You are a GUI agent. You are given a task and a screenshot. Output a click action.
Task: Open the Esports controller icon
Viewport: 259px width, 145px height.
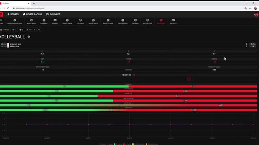coord(173,20)
